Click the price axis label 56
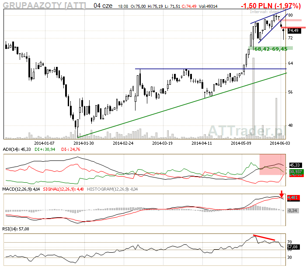306x268 pixels. [x=290, y=92]
